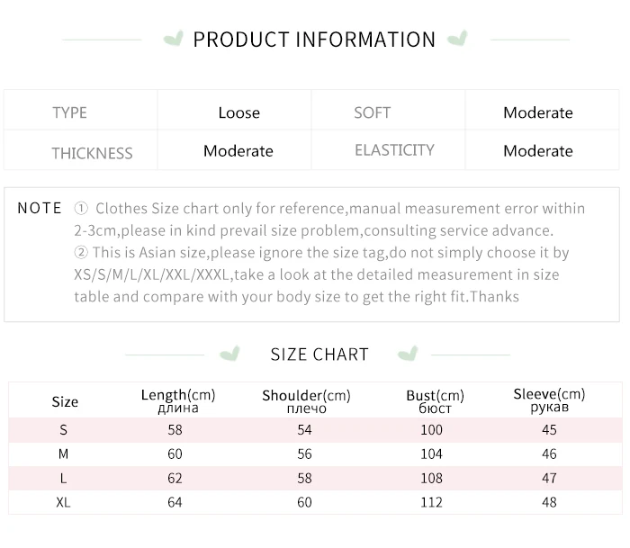The height and width of the screenshot is (548, 630).
Task: Select the Bust(cm) column header
Action: 435,401
